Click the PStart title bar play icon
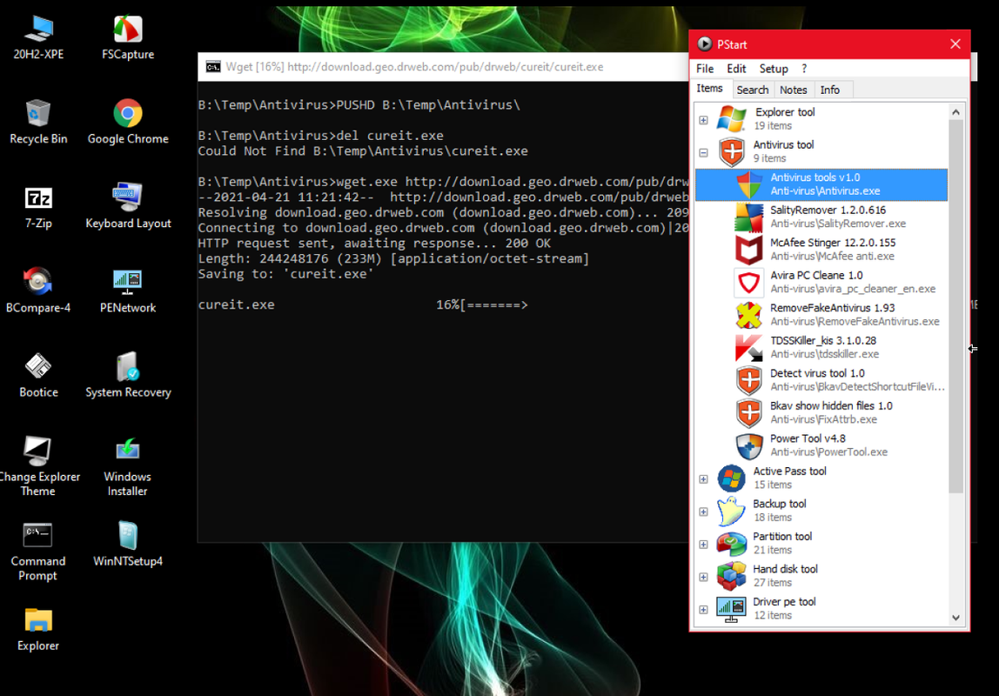This screenshot has width=999, height=696. (x=704, y=44)
